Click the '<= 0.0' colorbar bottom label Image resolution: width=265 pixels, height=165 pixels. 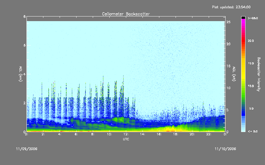point(253,131)
